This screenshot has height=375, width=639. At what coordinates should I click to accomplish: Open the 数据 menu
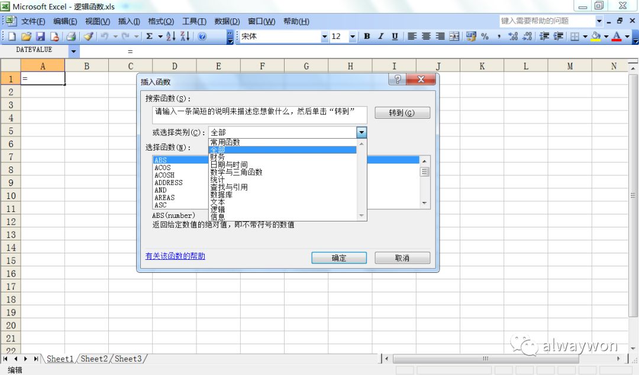(x=227, y=21)
